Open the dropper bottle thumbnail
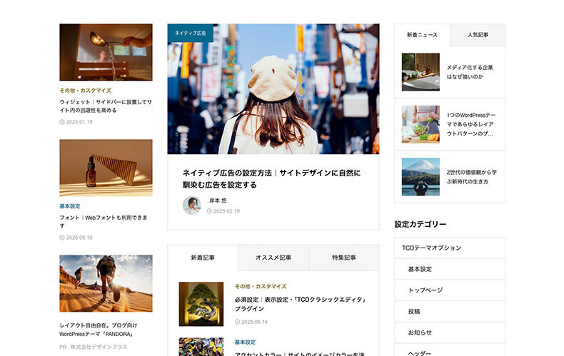 point(106,168)
